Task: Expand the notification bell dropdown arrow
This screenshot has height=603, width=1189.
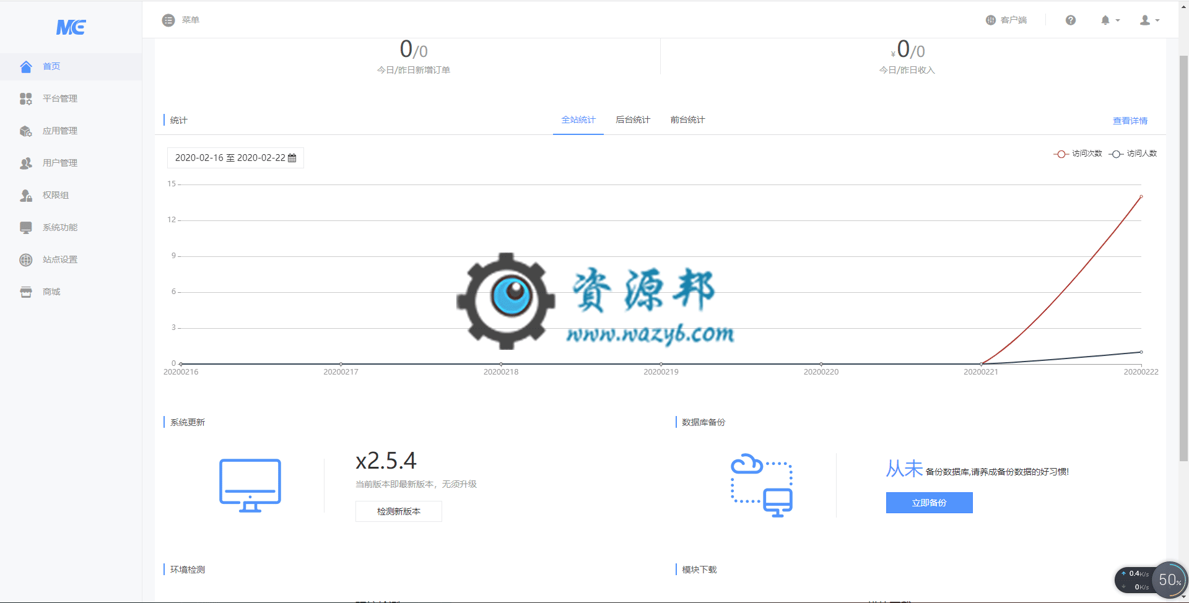Action: pos(1118,20)
